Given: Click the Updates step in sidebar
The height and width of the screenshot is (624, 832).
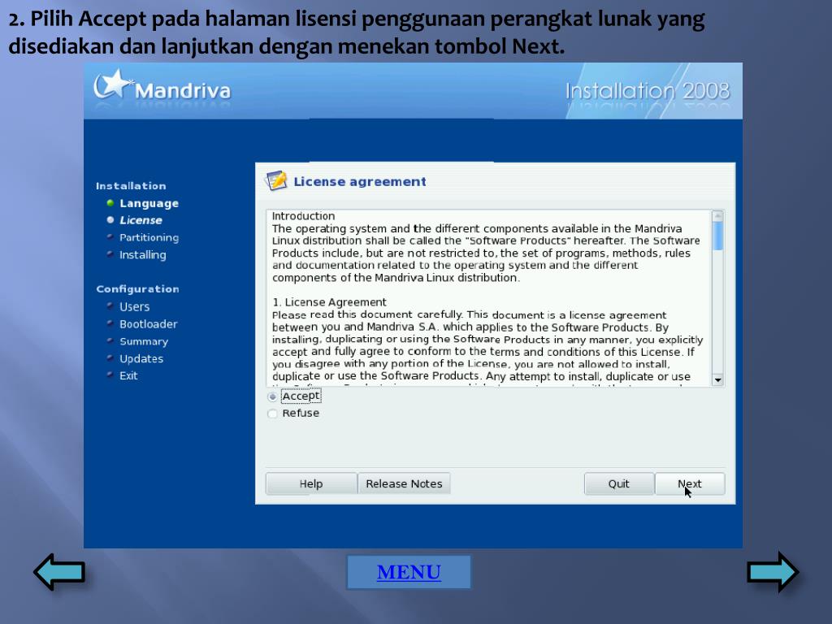Looking at the screenshot, I should click(x=141, y=358).
